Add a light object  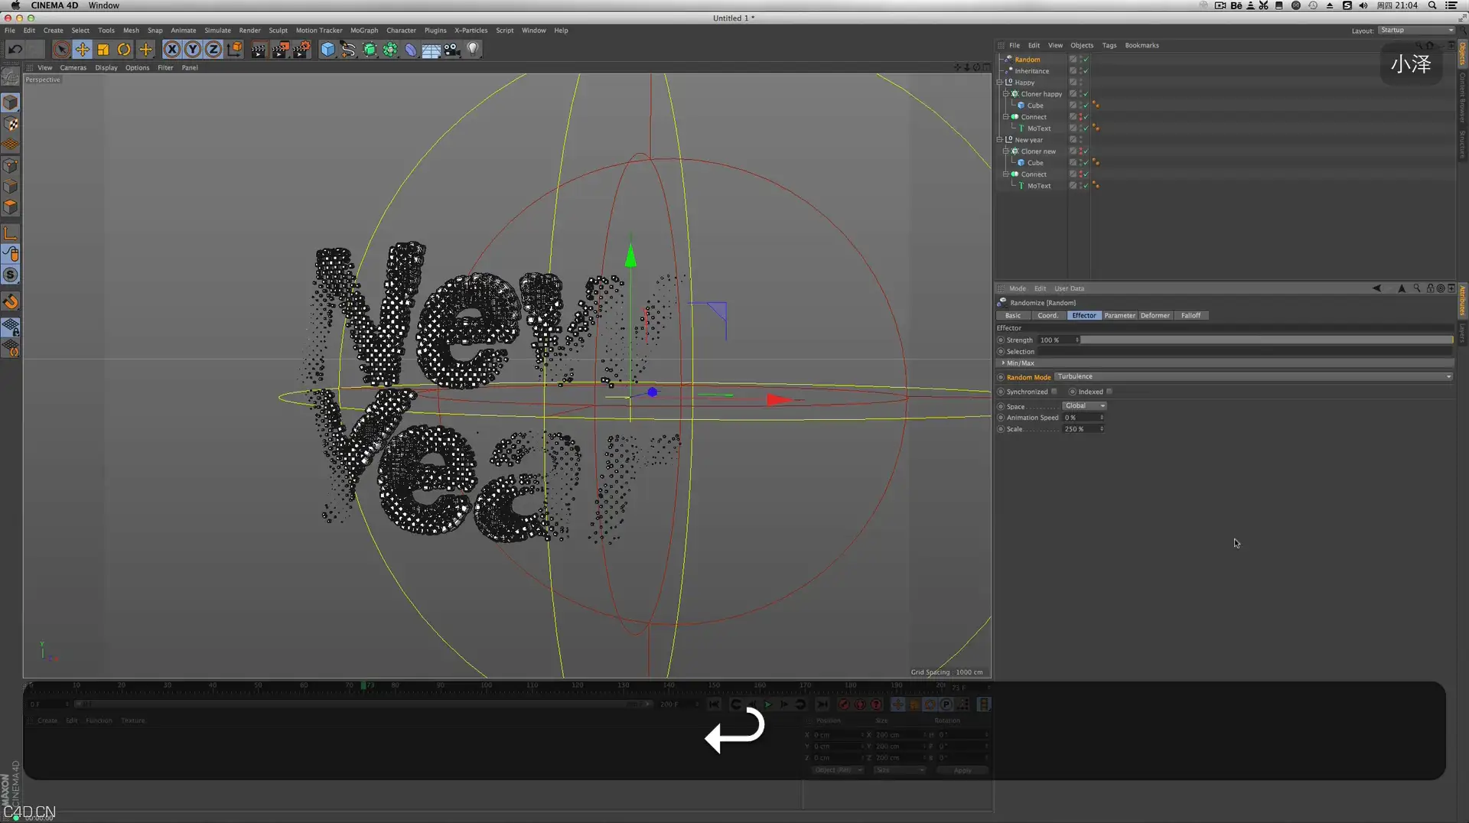[x=473, y=50]
